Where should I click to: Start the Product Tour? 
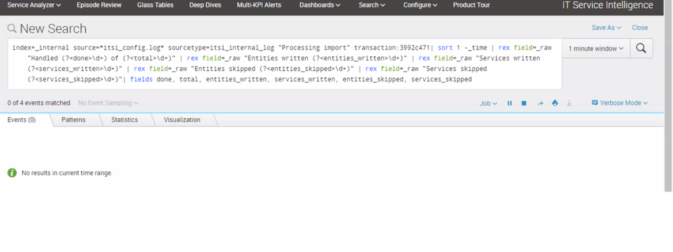pos(472,5)
